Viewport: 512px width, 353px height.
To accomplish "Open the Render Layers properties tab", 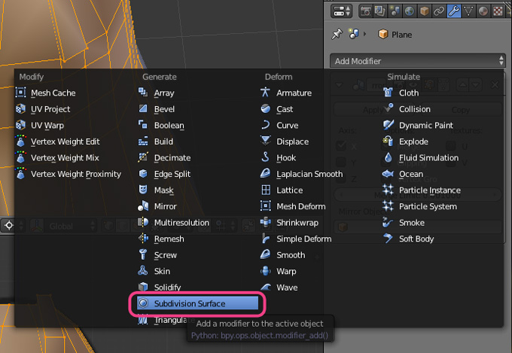I will [380, 11].
